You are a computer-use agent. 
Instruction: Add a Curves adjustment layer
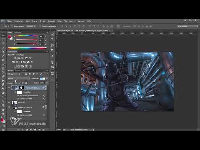point(22,58)
